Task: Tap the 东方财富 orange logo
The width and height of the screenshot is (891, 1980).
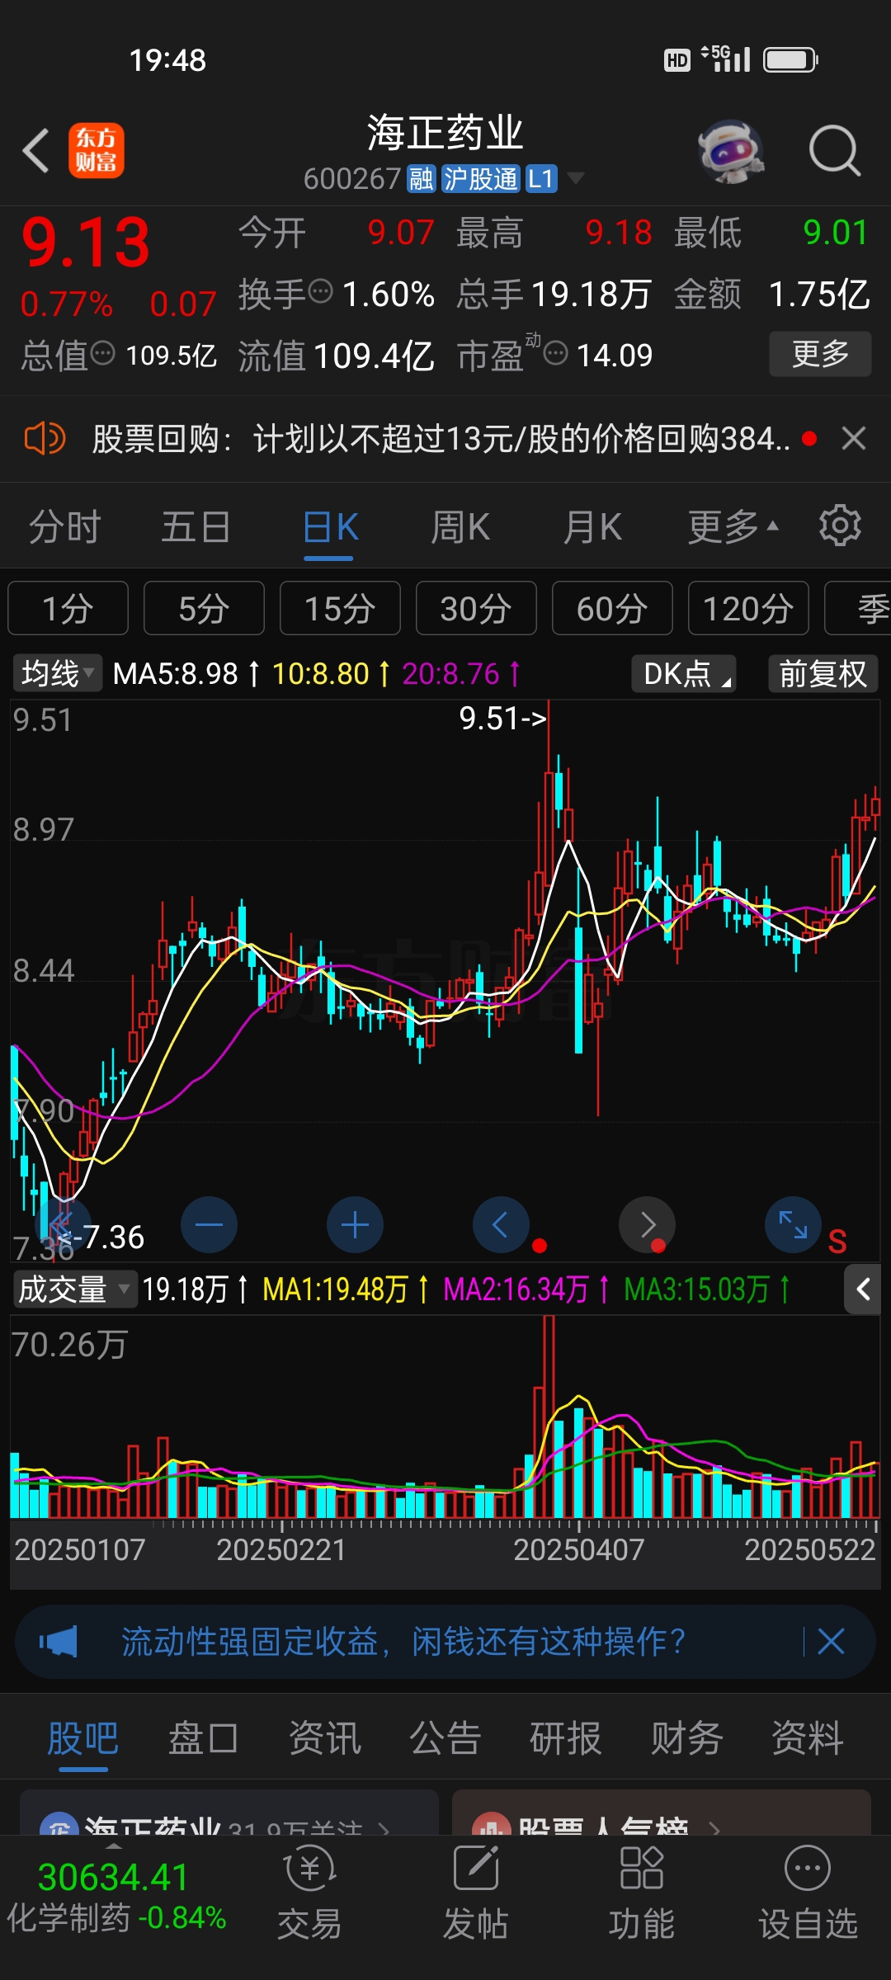Action: pos(97,151)
